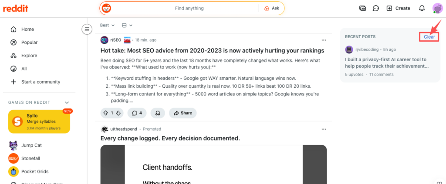Go to Popular in the sidebar

(x=29, y=43)
